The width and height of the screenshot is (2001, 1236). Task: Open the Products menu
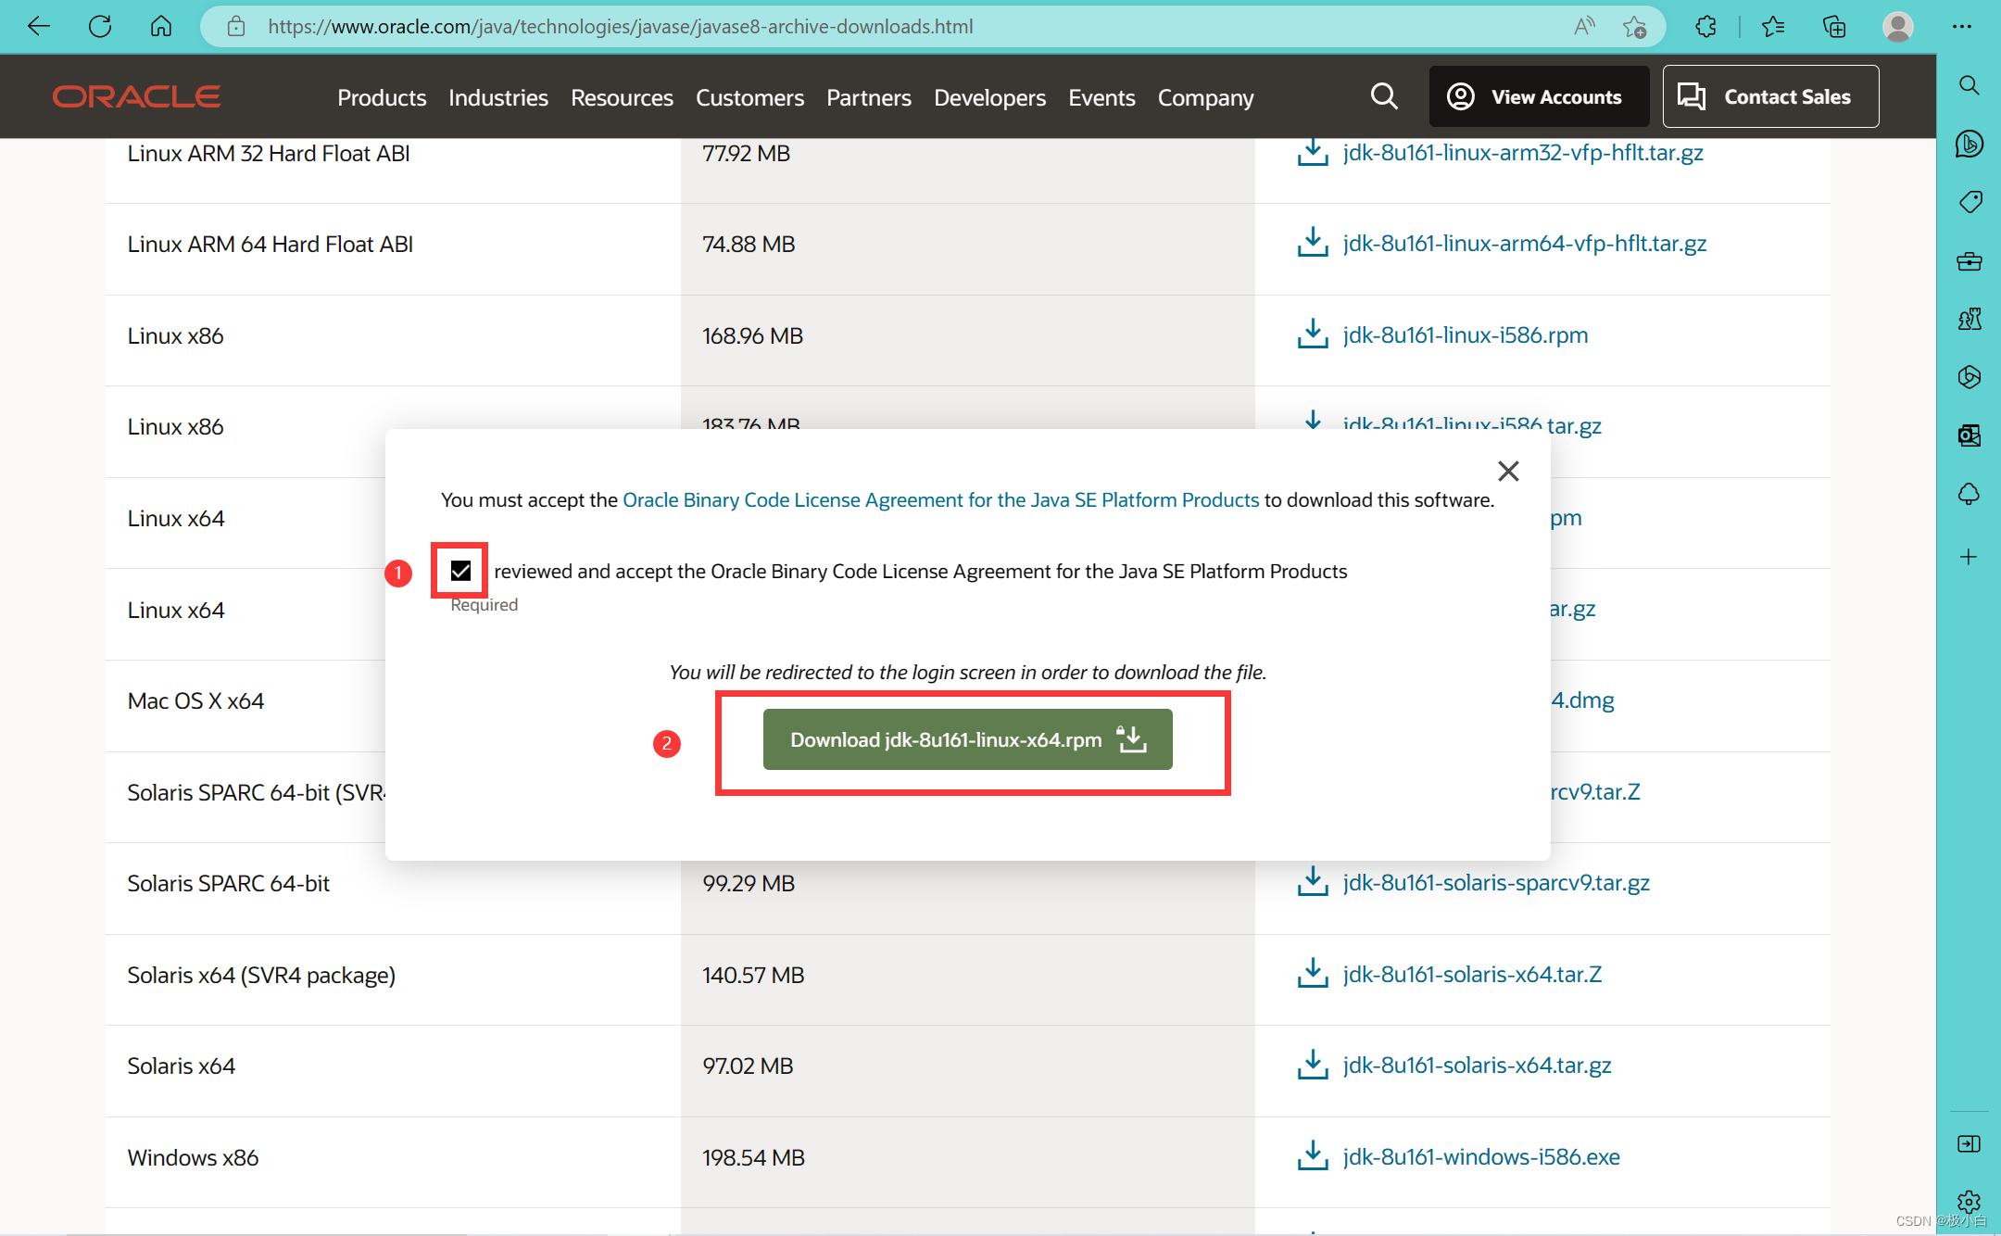(x=382, y=97)
